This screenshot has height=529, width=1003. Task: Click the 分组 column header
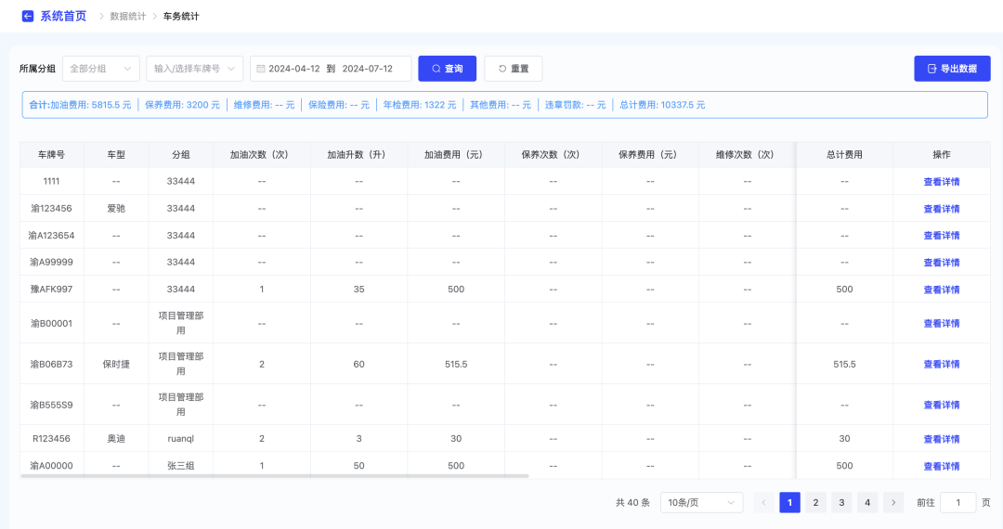click(x=181, y=155)
